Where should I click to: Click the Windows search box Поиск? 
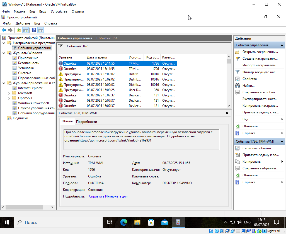58,222
